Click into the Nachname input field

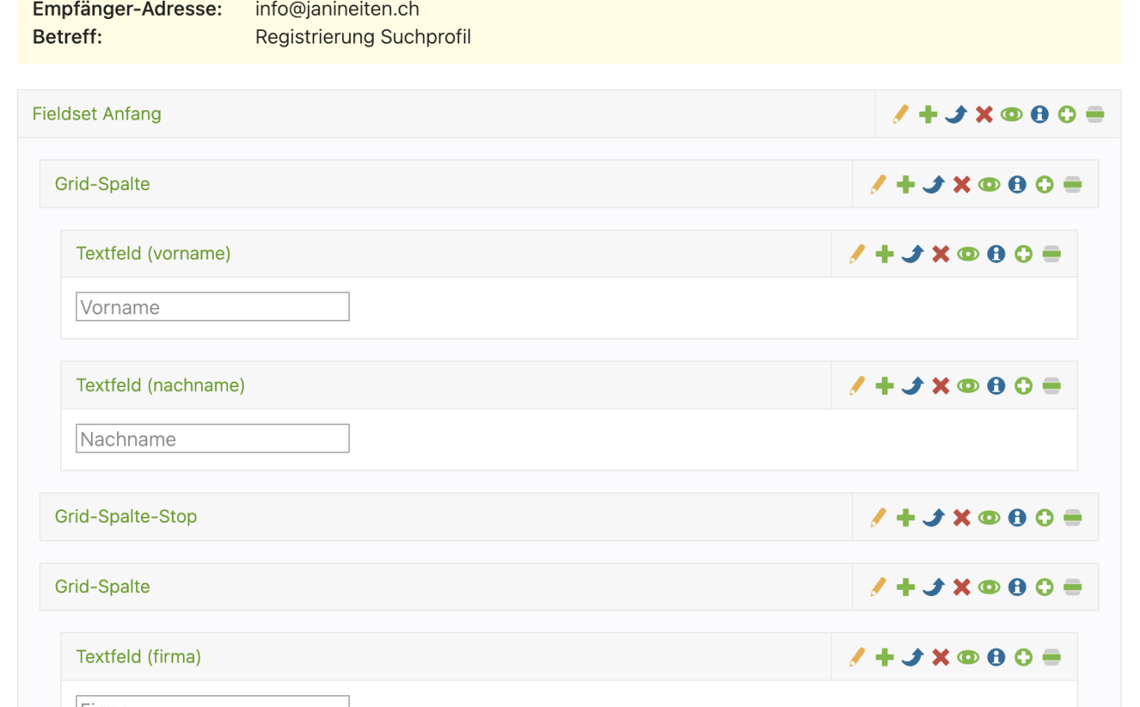point(212,439)
